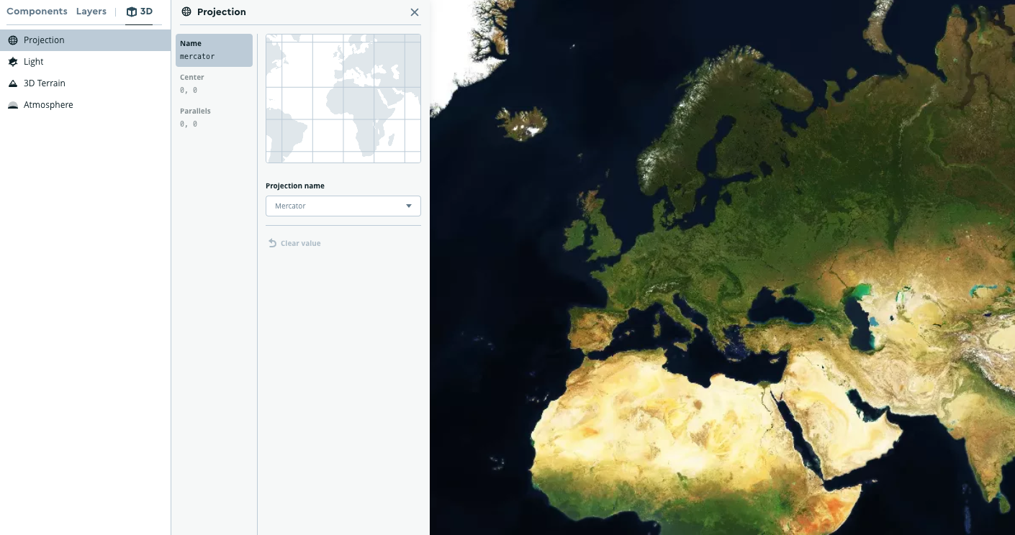This screenshot has height=535, width=1015.
Task: Select the sun icon next to Light
Action: 12,61
